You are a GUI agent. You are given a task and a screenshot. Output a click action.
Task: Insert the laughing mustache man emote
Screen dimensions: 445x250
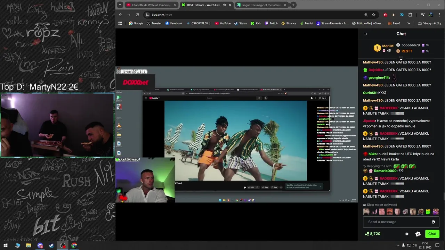point(389,211)
